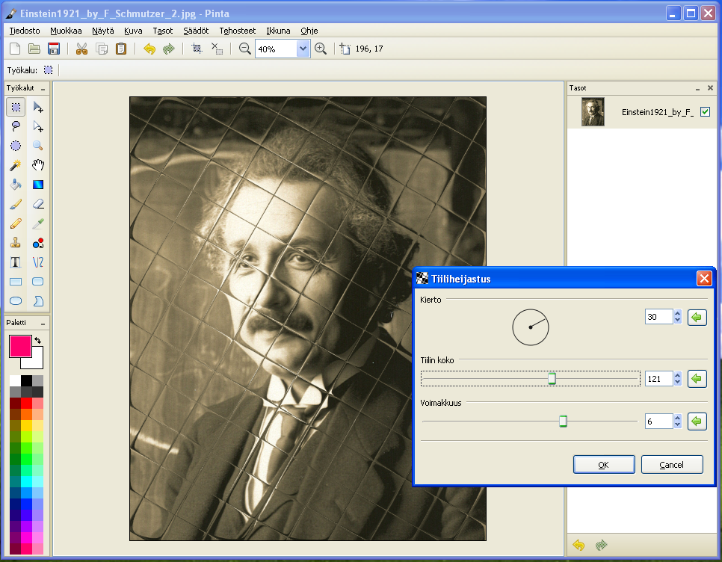The height and width of the screenshot is (562, 722).
Task: Click the Tiilin koko value field
Action: tap(659, 379)
